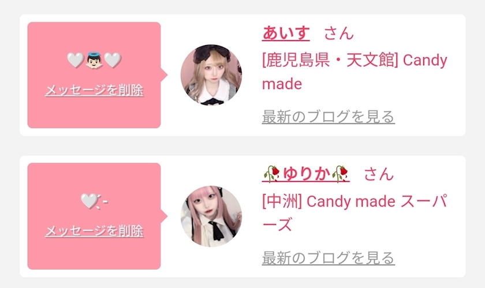Click the さん honorific next to ゆりか

coord(379,174)
